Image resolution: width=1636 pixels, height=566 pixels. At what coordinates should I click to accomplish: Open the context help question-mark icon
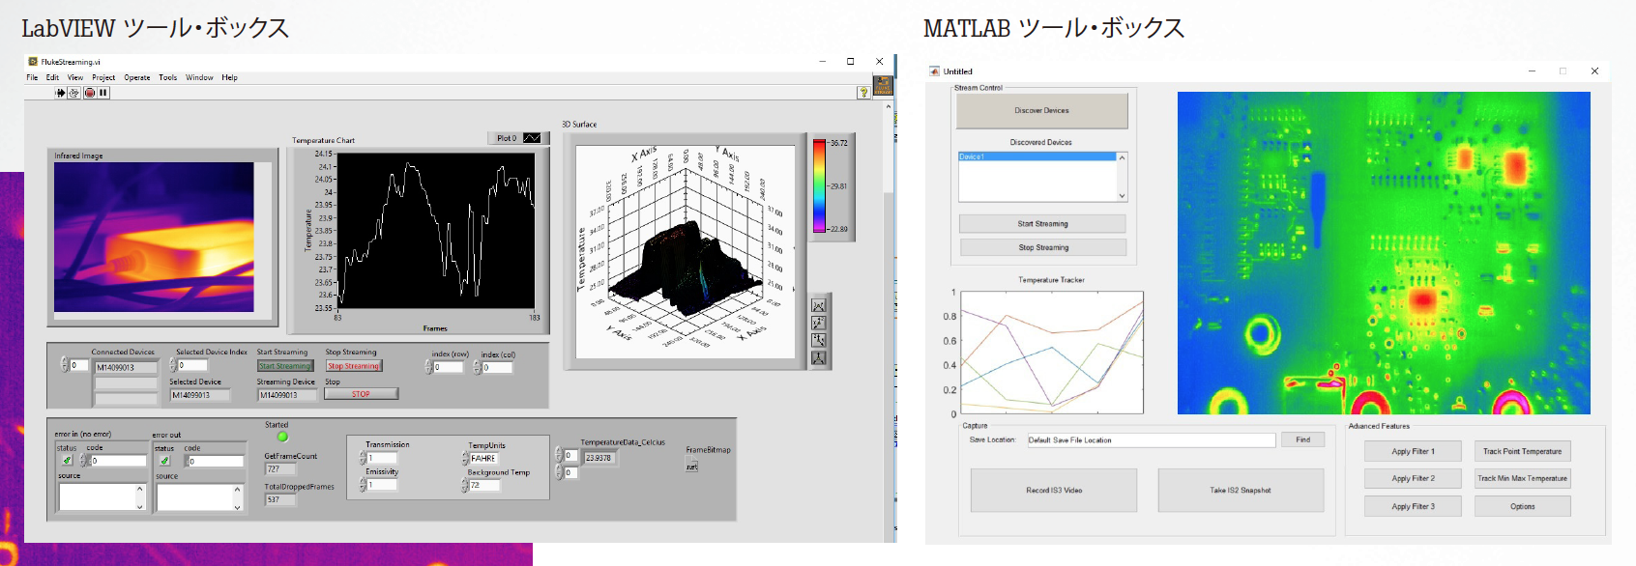(863, 93)
